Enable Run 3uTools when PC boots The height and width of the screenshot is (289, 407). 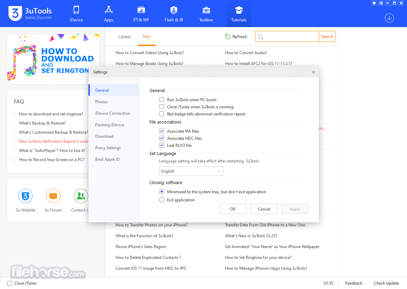(x=162, y=100)
